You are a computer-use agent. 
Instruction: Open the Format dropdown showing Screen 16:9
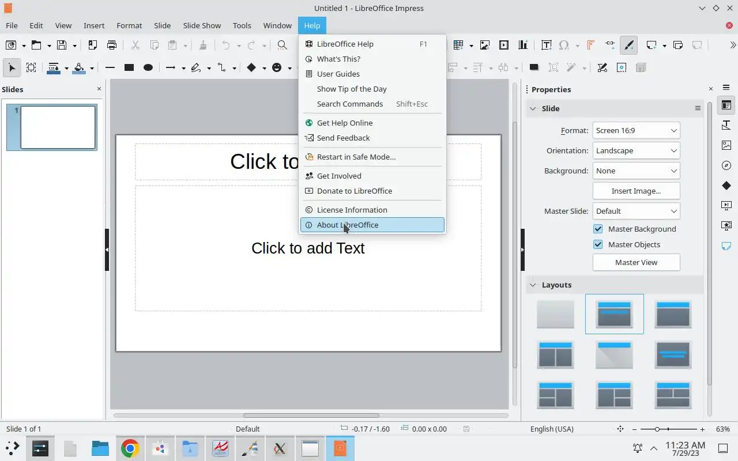(x=637, y=130)
